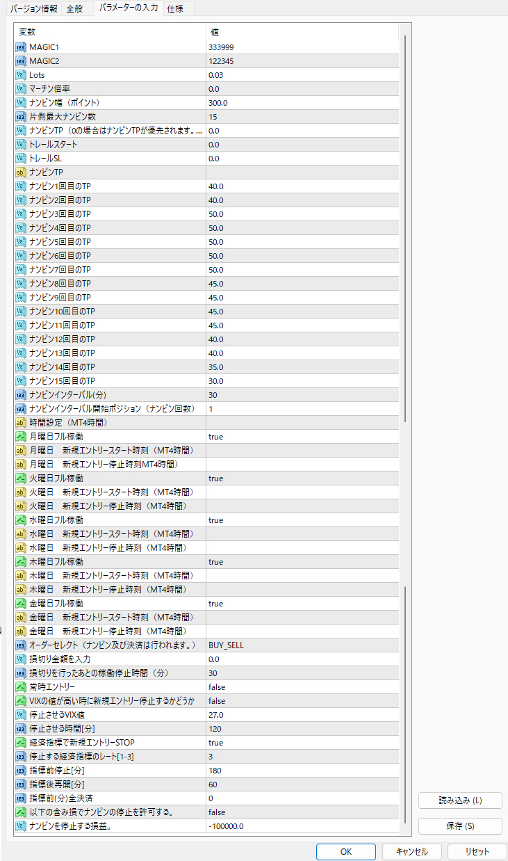Select 金曜日 新規エントリー停止時刻 row
Image resolution: width=508 pixels, height=861 pixels.
pos(206,631)
